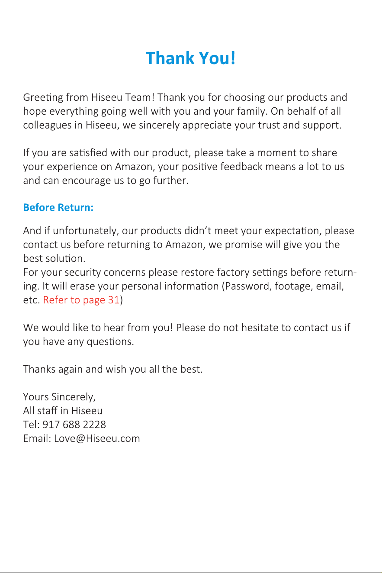The height and width of the screenshot is (573, 382).
Task: Click the 'Thank You!' heading
Action: pyautogui.click(x=190, y=58)
